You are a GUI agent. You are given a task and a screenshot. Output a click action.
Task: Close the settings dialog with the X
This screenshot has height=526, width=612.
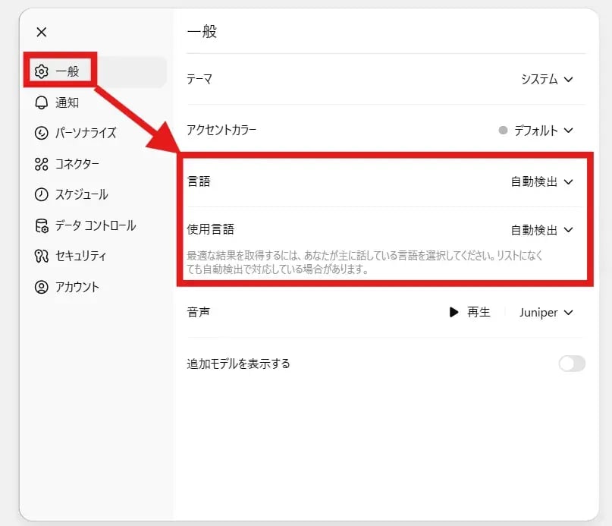pyautogui.click(x=41, y=32)
